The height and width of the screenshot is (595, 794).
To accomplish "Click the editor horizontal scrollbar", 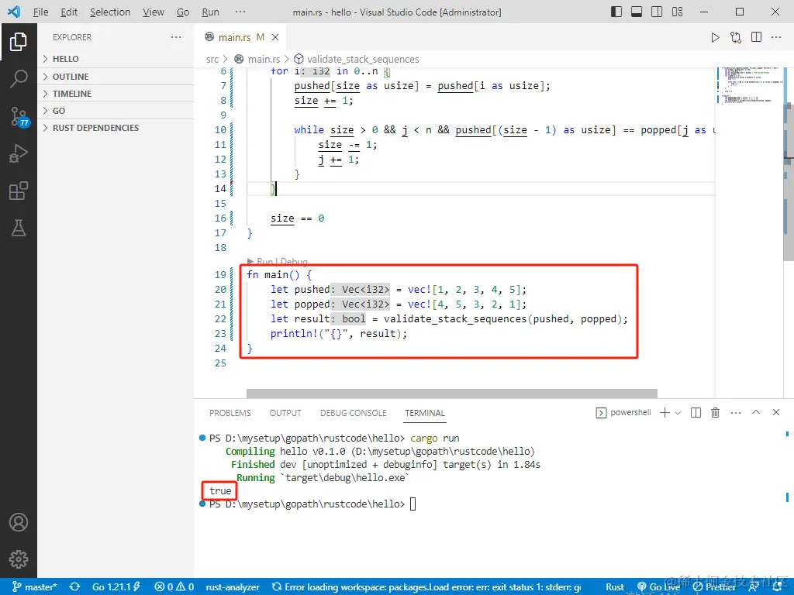I will click(x=452, y=393).
